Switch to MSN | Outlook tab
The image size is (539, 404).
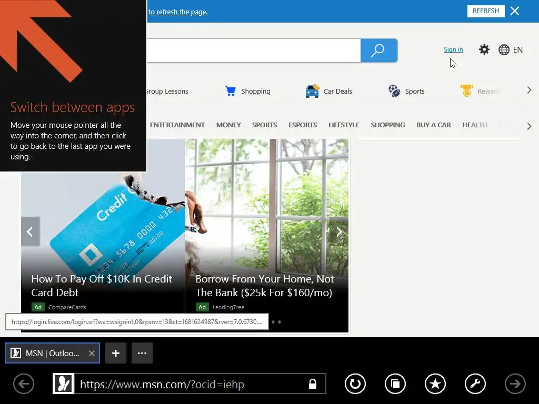click(52, 353)
